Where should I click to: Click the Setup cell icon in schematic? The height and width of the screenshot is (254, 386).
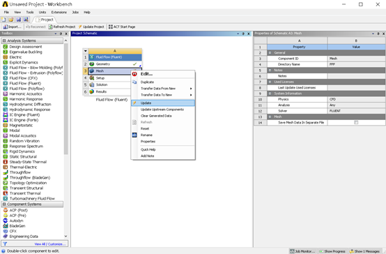(x=92, y=78)
